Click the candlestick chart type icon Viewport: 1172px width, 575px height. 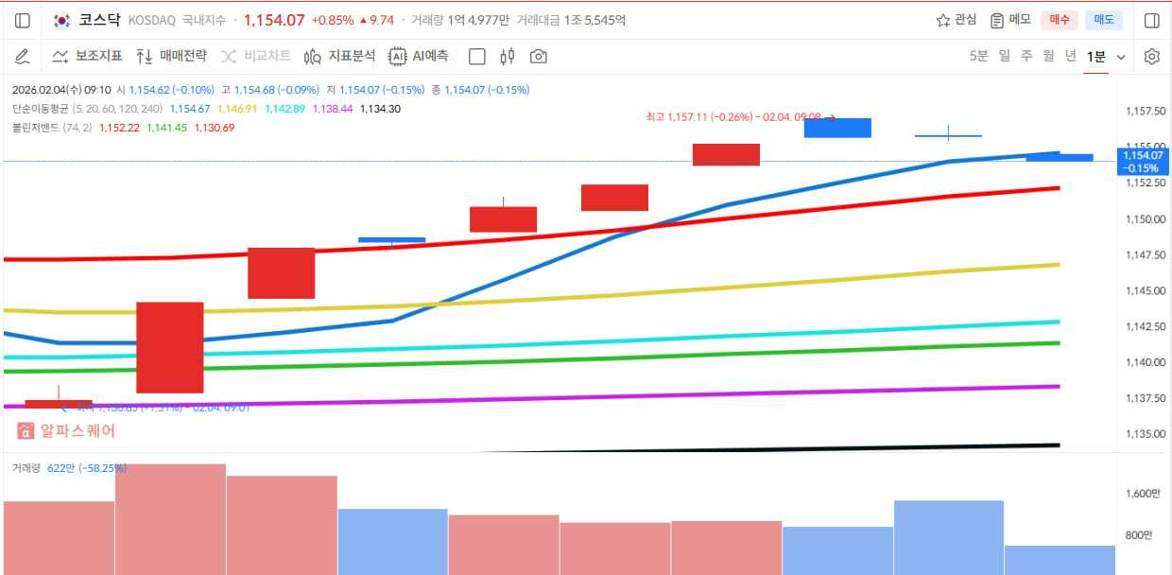point(508,57)
